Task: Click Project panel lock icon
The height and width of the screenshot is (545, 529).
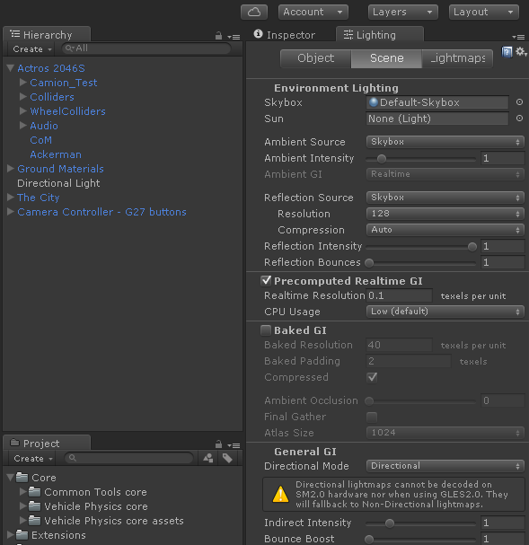Action: 218,444
